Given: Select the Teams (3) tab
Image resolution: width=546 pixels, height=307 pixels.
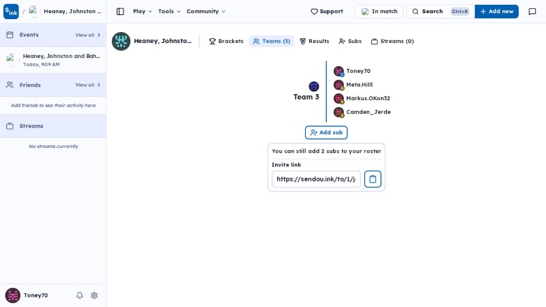Looking at the screenshot, I should coord(271,41).
